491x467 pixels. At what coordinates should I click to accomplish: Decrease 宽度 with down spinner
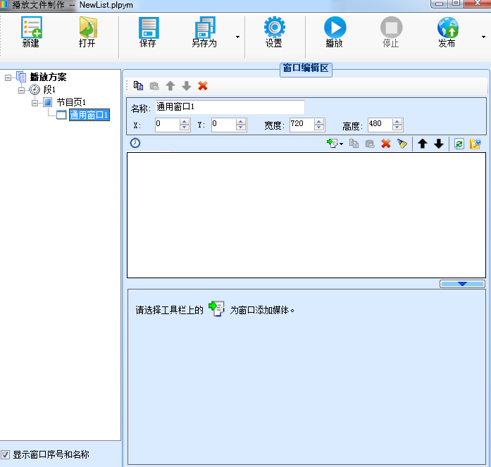(x=319, y=127)
